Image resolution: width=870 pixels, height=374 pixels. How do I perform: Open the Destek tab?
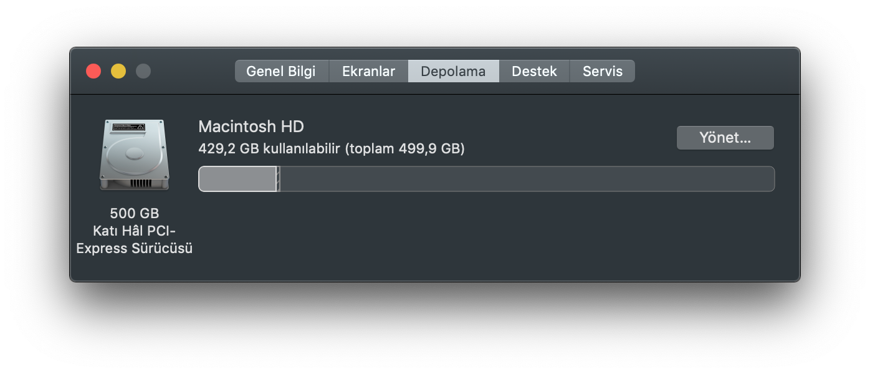pos(533,70)
